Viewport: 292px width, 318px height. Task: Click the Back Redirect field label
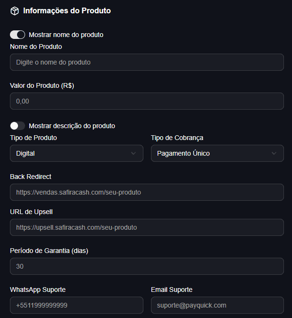(x=31, y=177)
